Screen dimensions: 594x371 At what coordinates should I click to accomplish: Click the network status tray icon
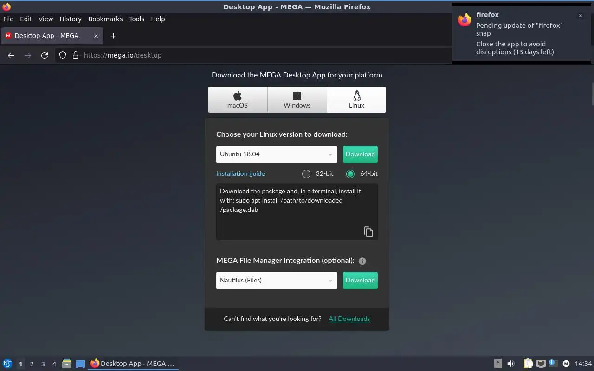click(x=541, y=364)
